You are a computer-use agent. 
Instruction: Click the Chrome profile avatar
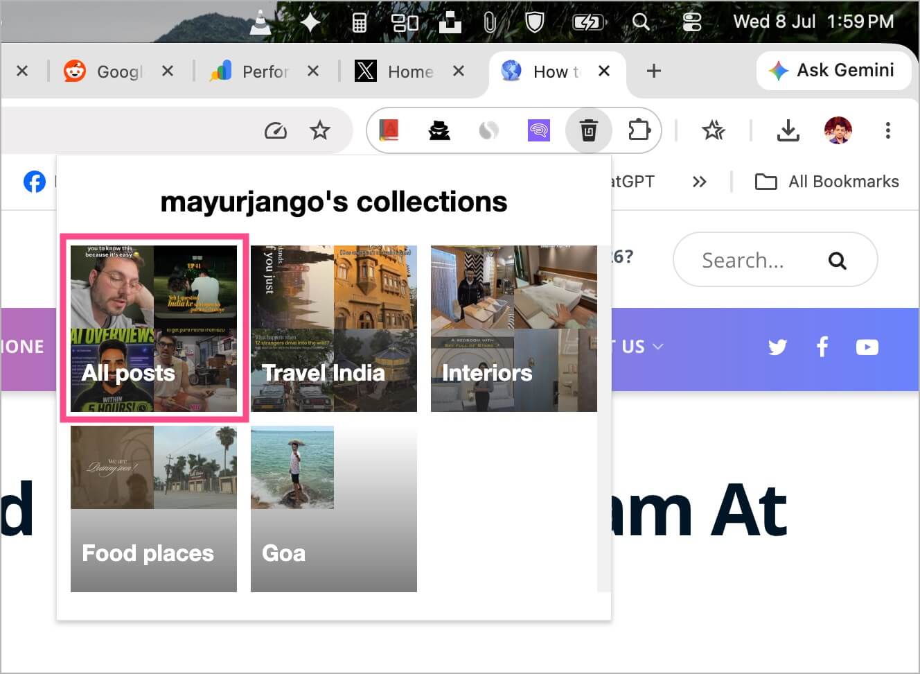tap(838, 130)
